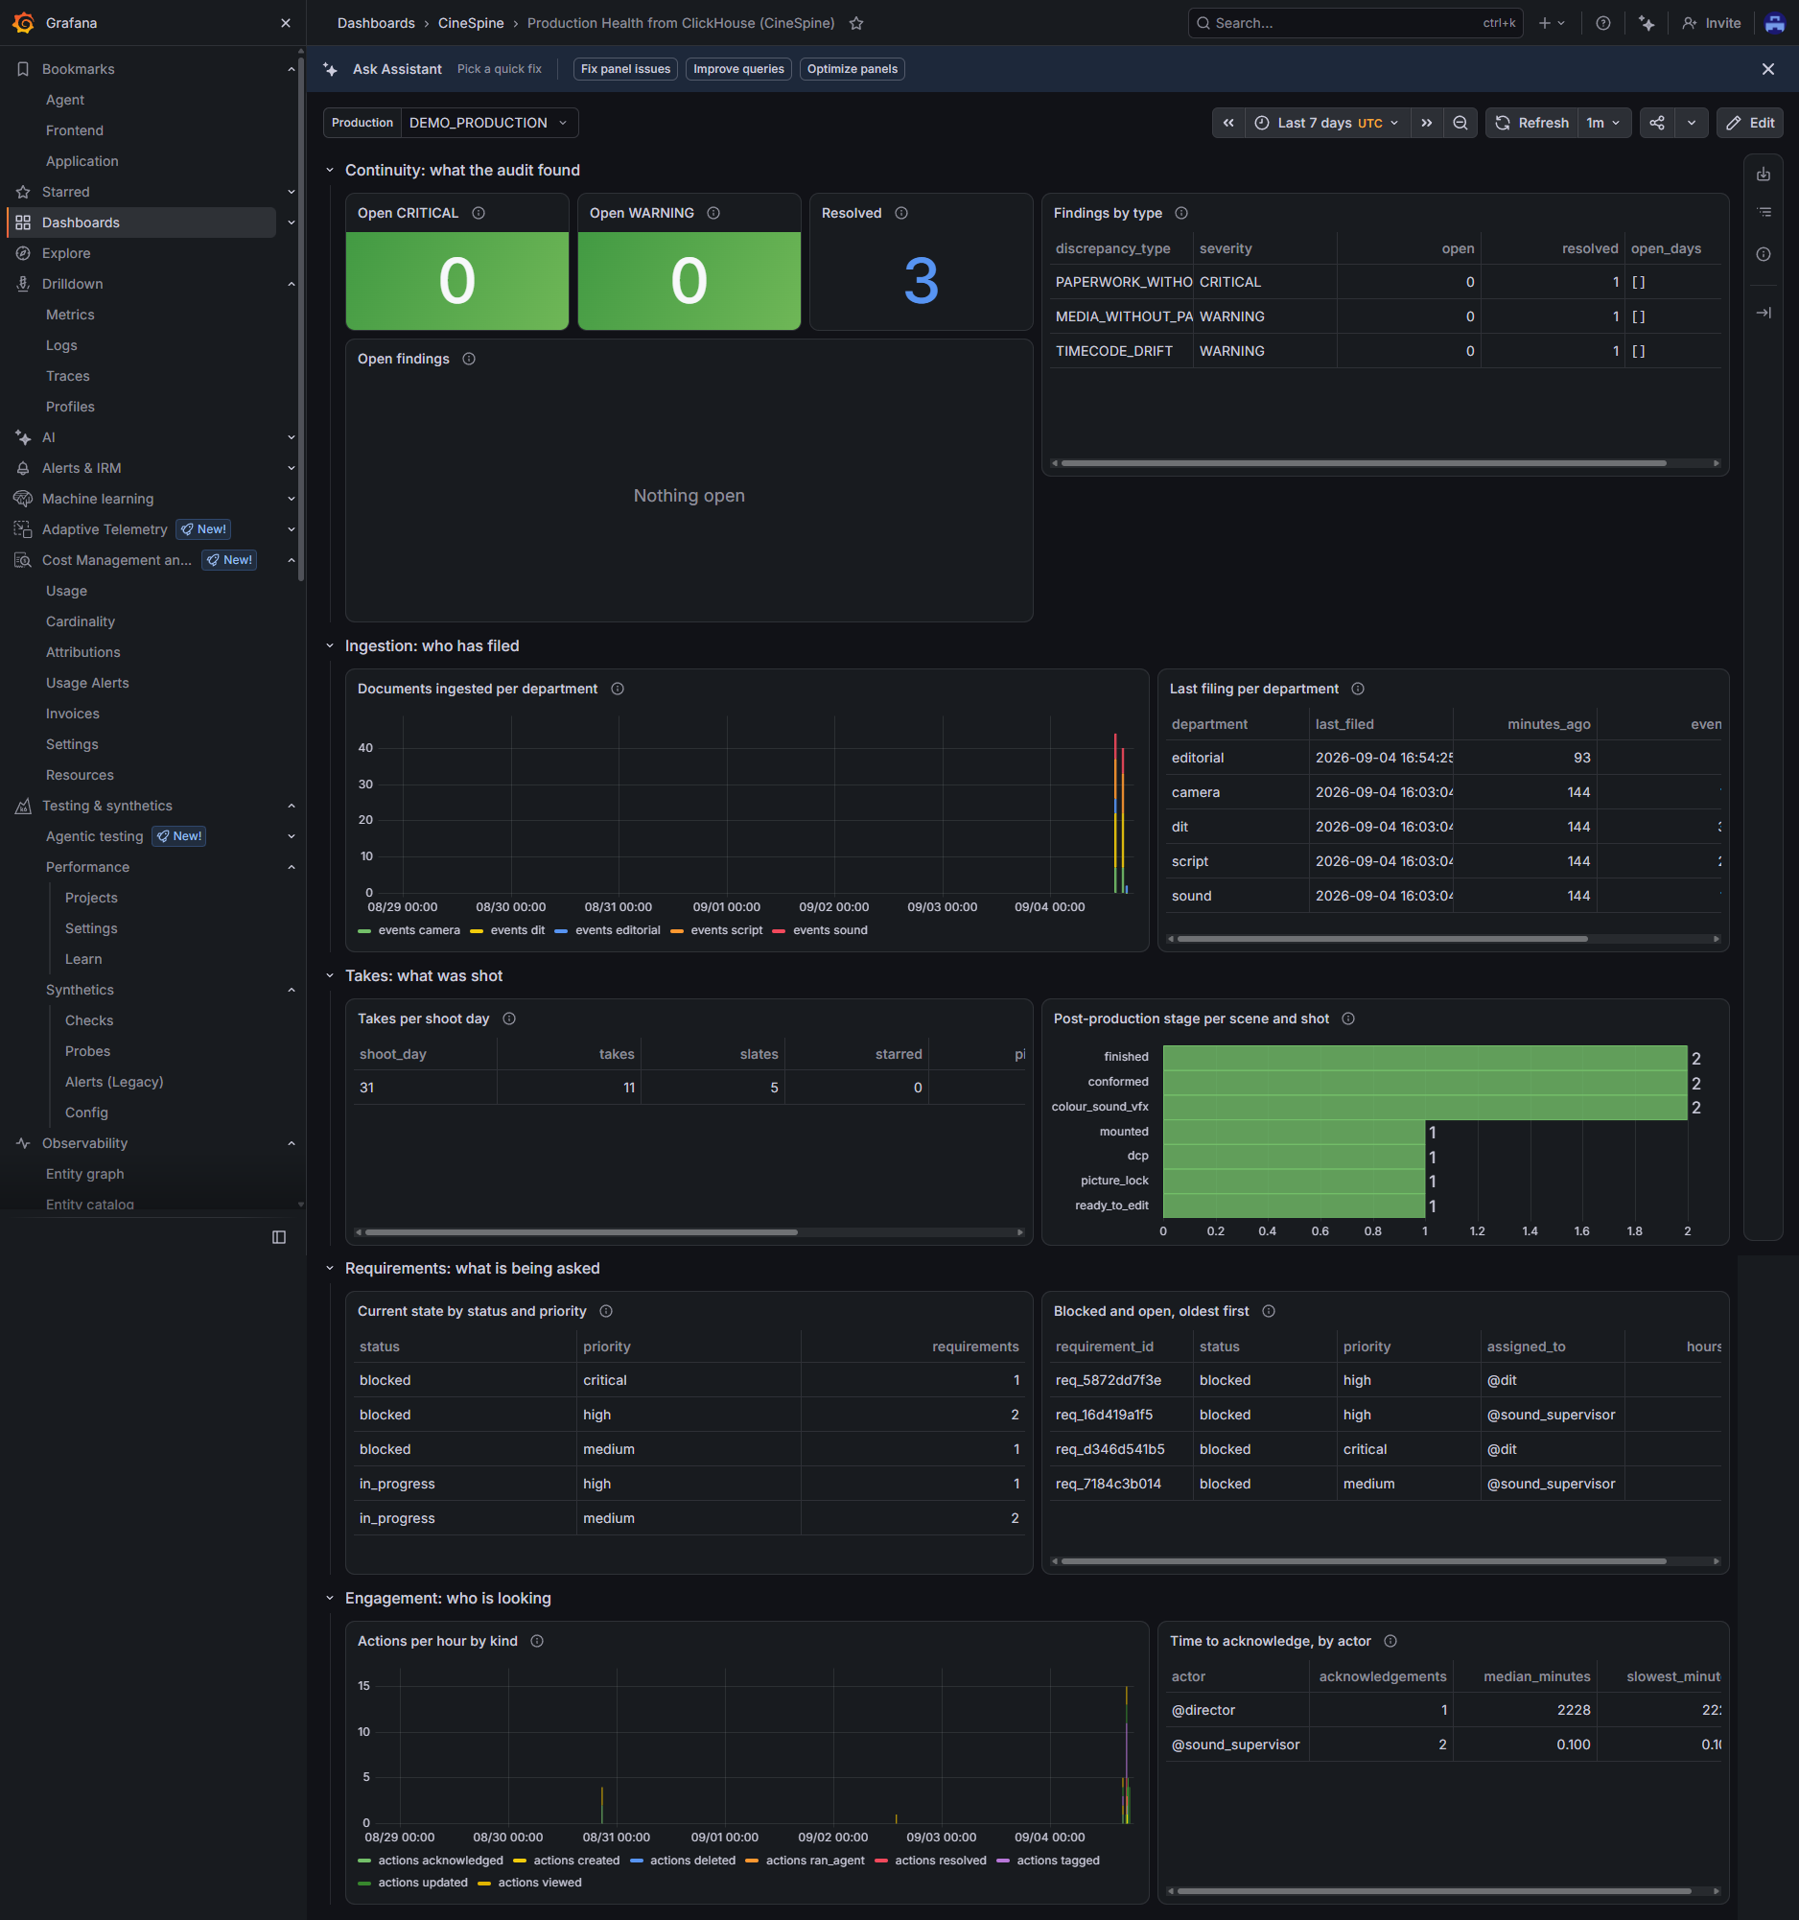Shift time range backward with double-left arrows

pyautogui.click(x=1228, y=123)
